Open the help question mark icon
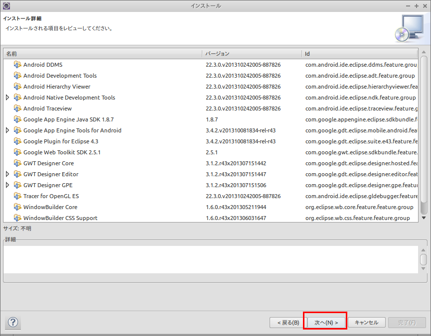The height and width of the screenshot is (336, 431). [x=13, y=322]
